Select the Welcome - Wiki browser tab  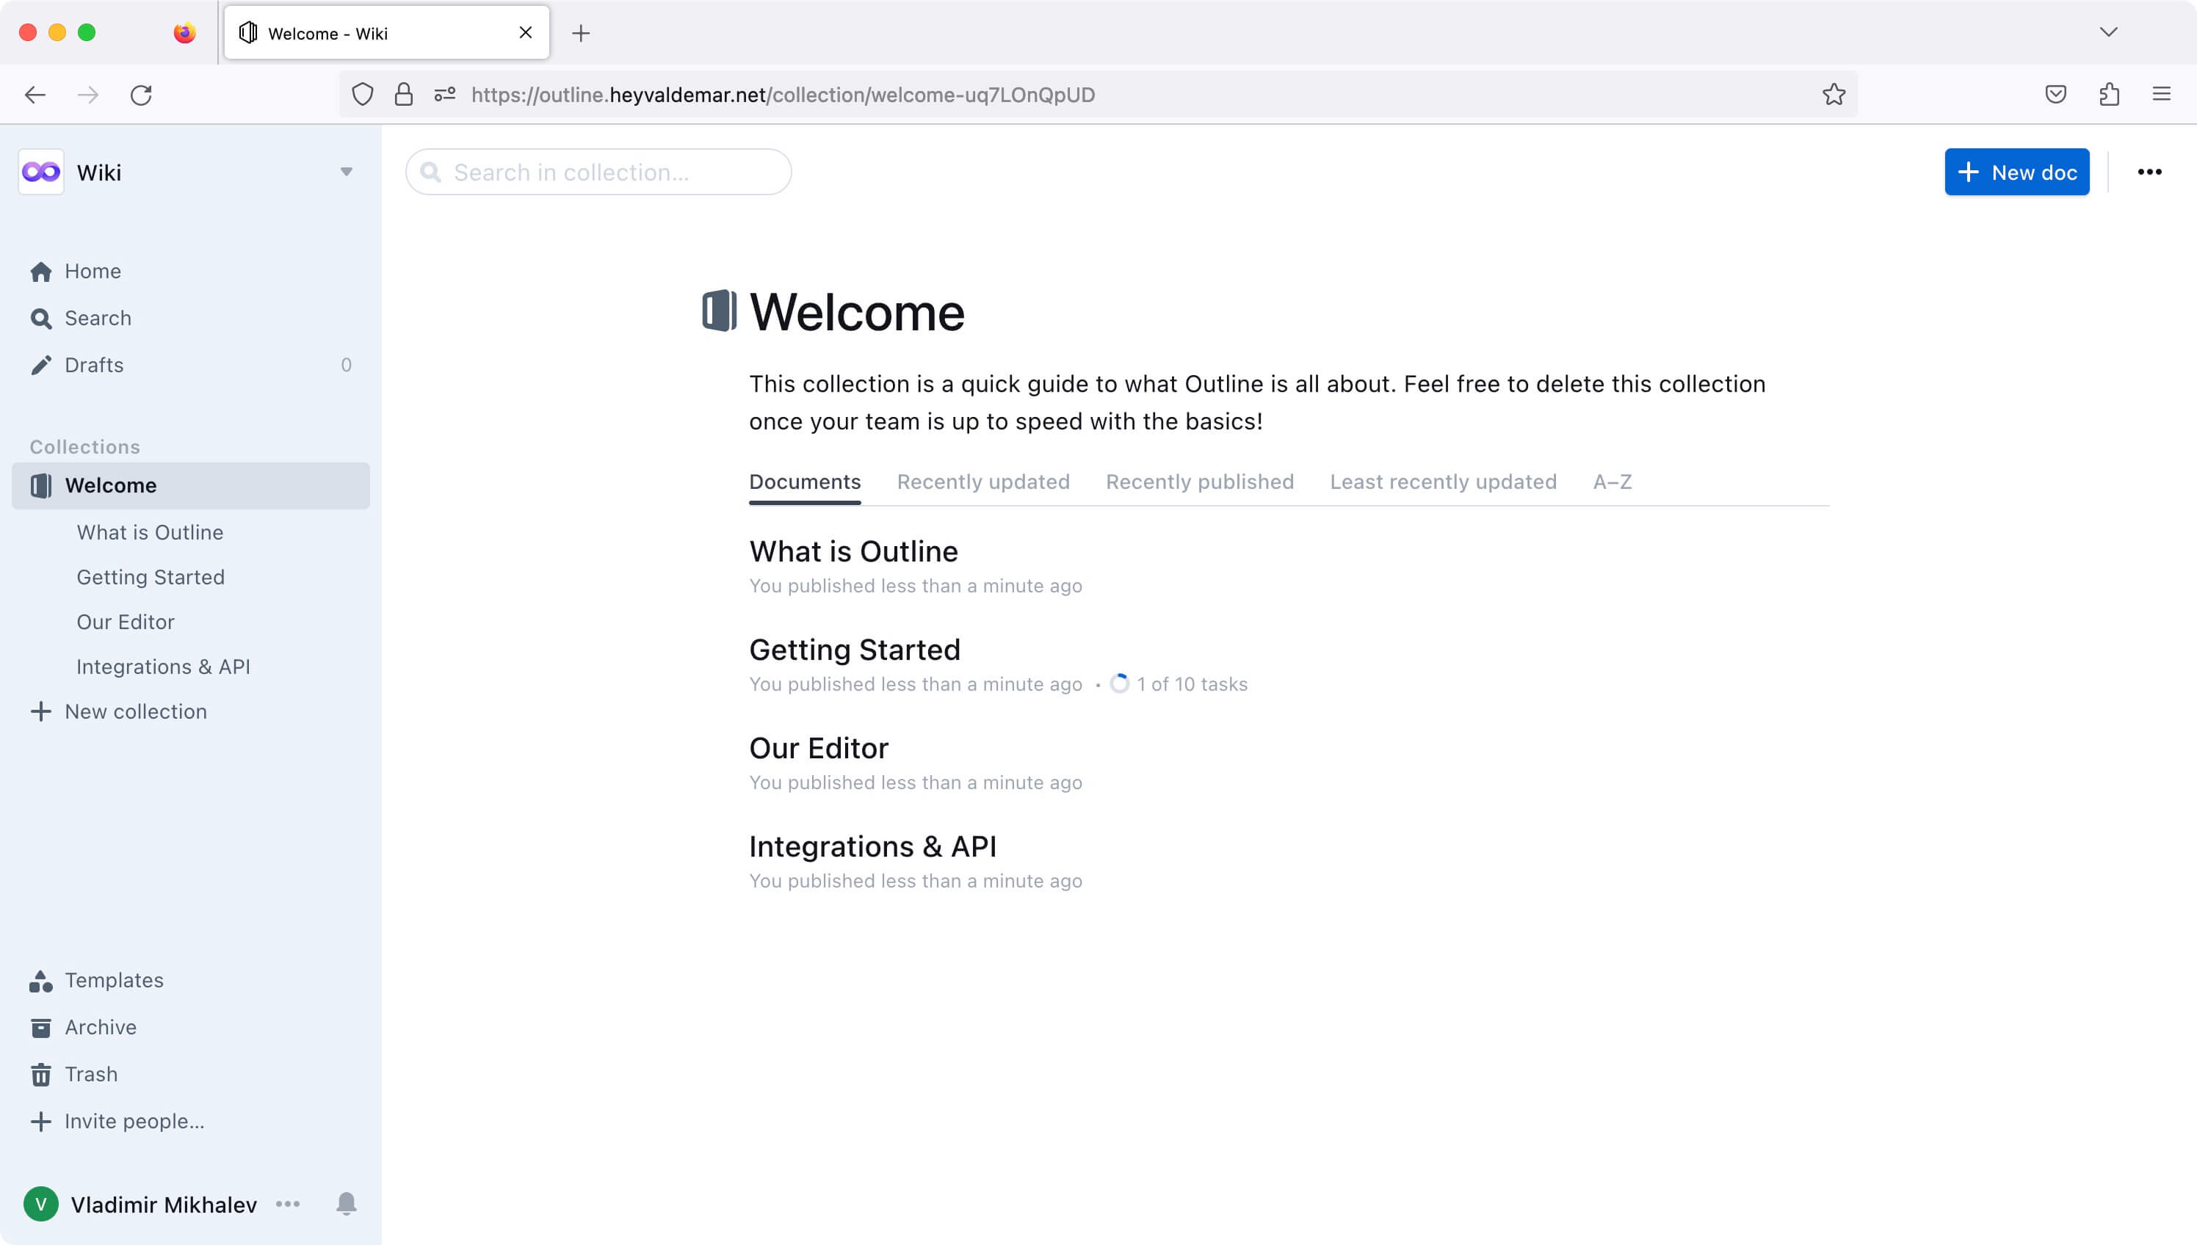386,32
